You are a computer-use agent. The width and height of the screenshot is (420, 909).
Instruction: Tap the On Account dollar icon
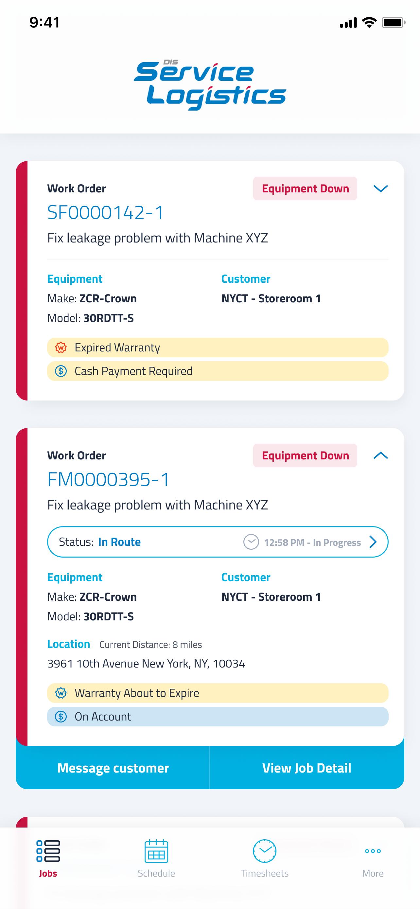(x=61, y=716)
